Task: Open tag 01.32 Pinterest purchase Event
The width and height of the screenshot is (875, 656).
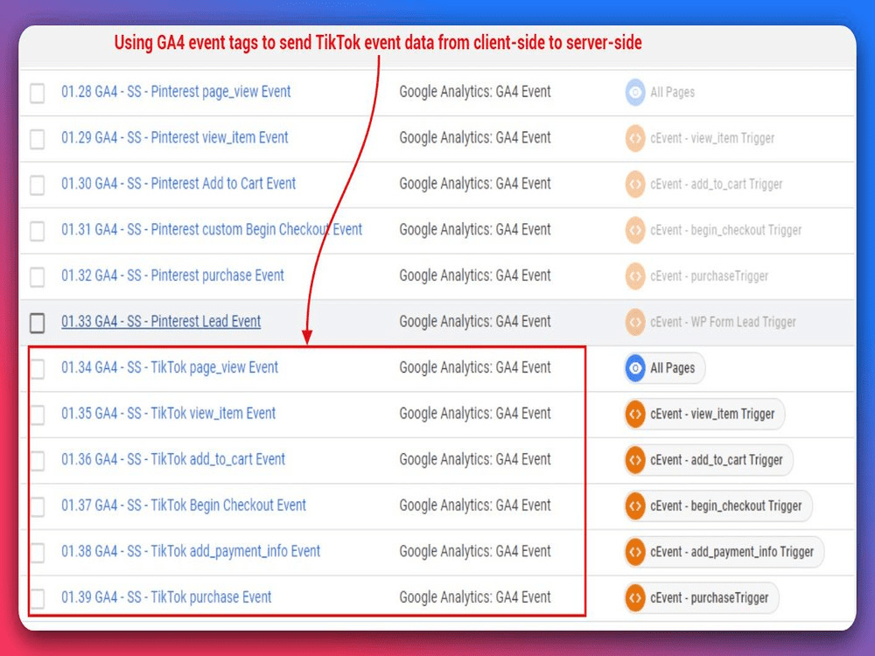Action: pyautogui.click(x=172, y=276)
